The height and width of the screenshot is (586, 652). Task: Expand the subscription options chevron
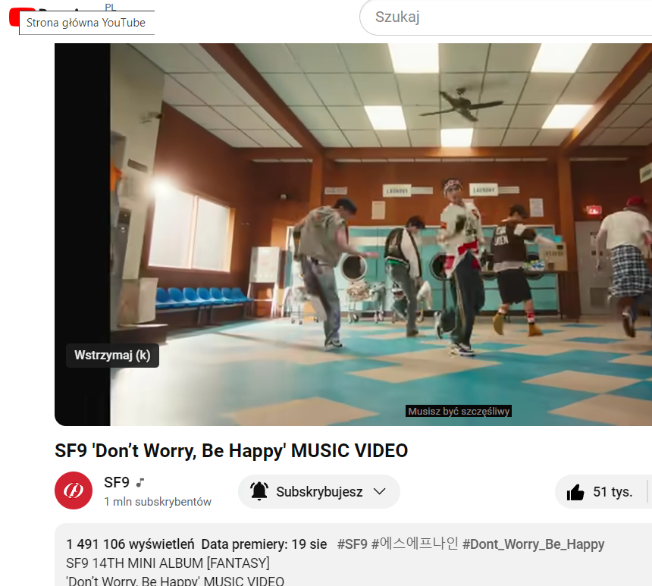(x=379, y=491)
